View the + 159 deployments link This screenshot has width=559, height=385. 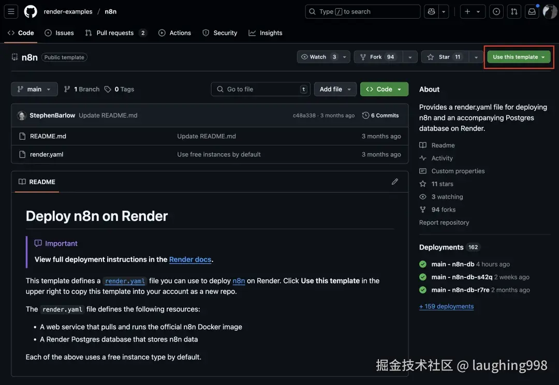pos(446,306)
